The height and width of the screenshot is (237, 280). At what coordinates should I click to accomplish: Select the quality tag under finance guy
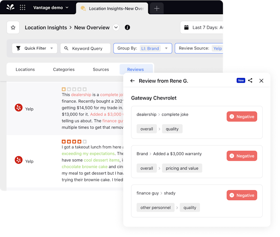click(x=190, y=207)
